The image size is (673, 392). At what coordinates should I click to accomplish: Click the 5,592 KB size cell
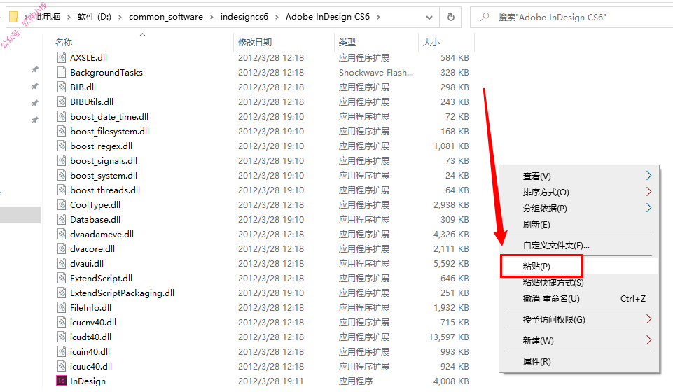[451, 263]
